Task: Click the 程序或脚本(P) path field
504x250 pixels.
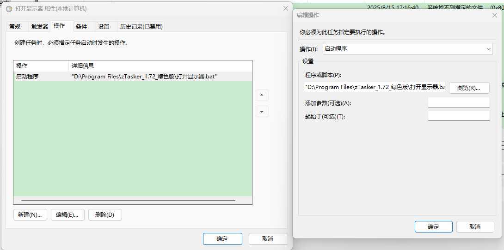Action: click(x=375, y=87)
